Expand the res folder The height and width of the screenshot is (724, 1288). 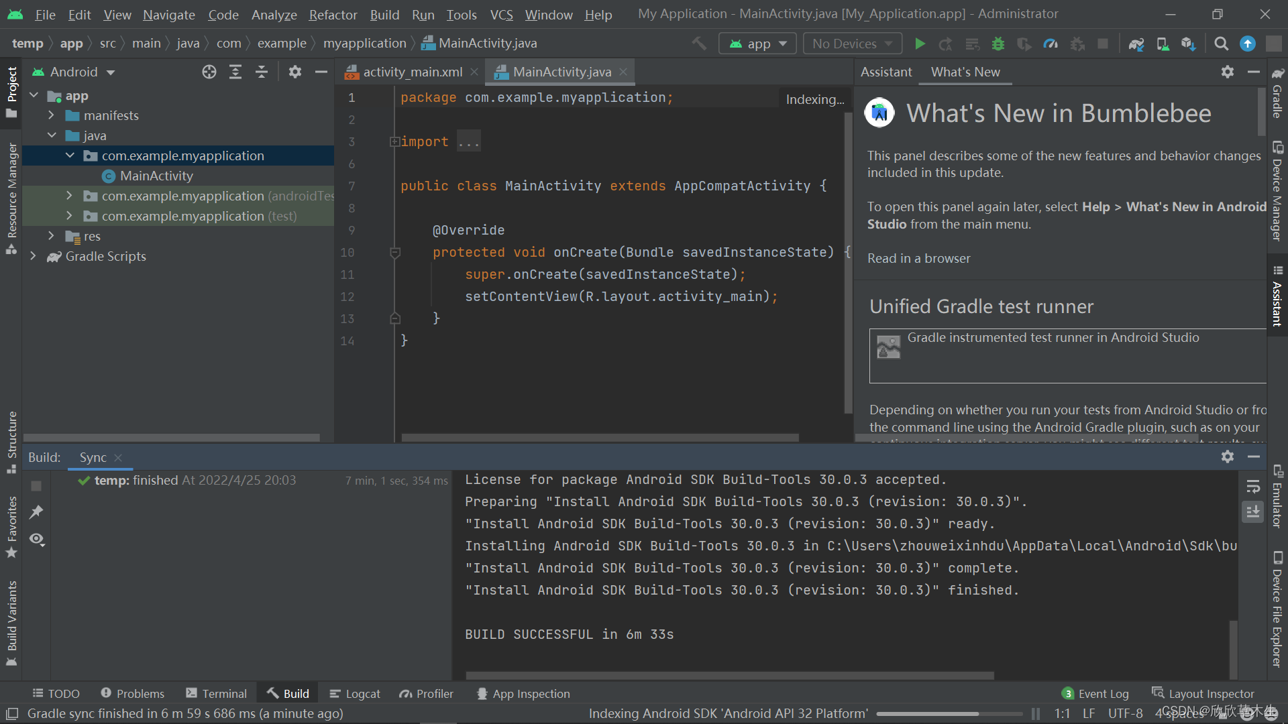(x=51, y=236)
